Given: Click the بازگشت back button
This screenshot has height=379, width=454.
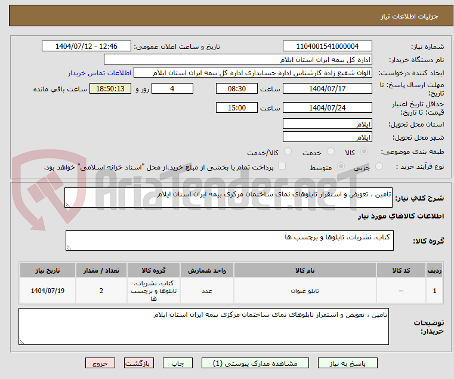Looking at the screenshot, I should (x=140, y=363).
